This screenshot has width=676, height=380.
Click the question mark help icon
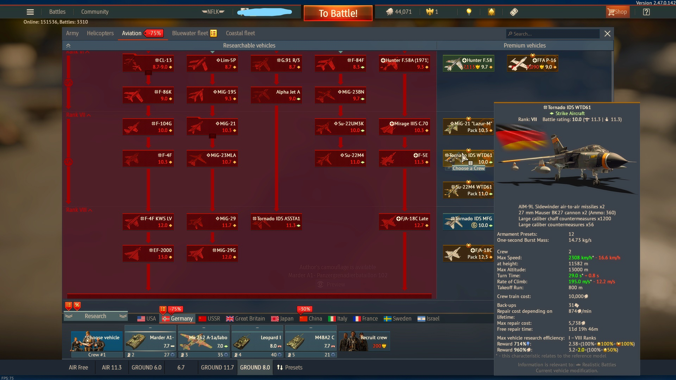[x=646, y=12]
